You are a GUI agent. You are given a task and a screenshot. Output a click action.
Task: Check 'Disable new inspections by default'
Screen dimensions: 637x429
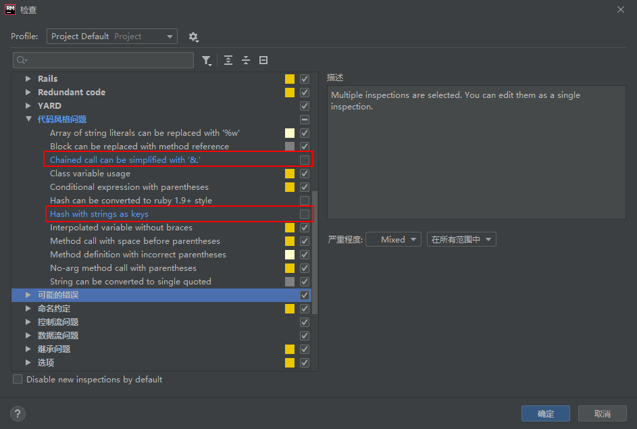[18, 380]
